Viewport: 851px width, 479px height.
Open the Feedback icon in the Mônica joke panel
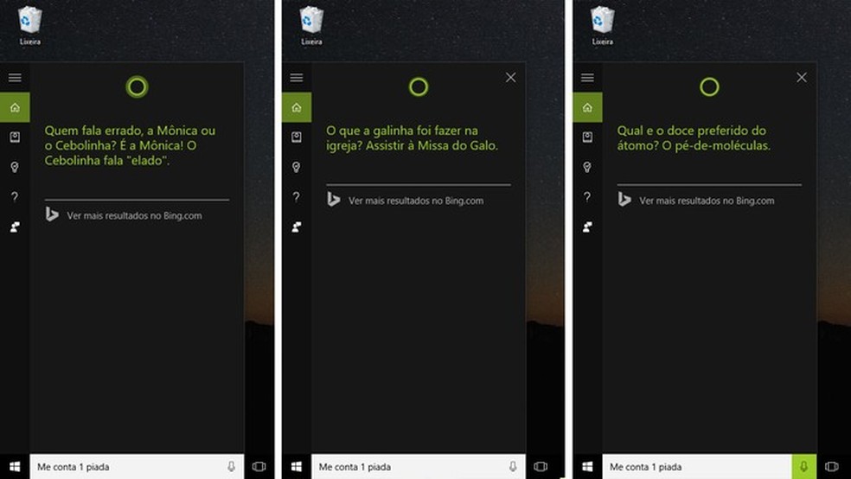tap(15, 227)
